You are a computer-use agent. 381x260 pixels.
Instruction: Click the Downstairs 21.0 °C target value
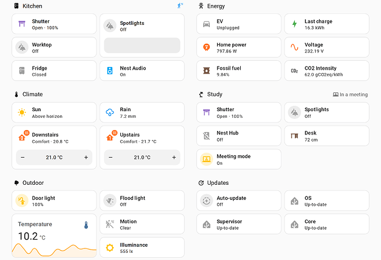(x=54, y=158)
